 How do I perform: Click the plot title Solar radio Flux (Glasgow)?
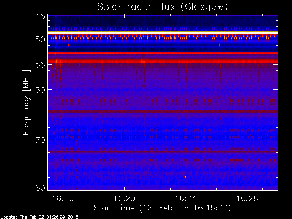[x=162, y=7]
